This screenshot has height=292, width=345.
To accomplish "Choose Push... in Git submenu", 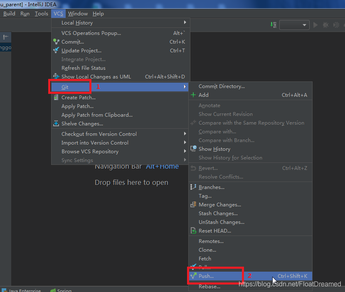I will pos(250,276).
